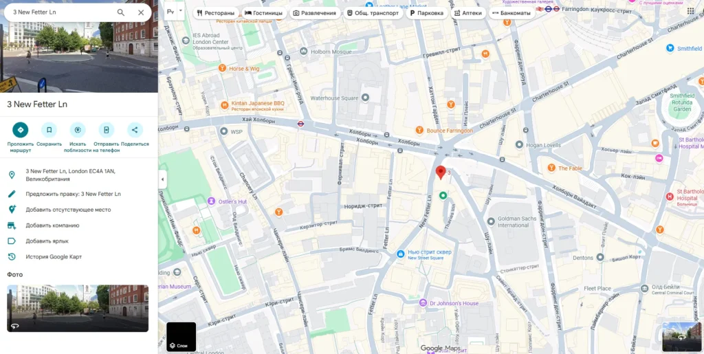
Task: Select the Парковка filter chip
Action: coord(426,13)
